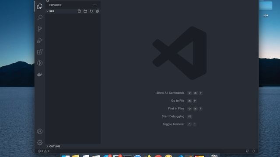Viewport: 280px width, 157px height.
Task: Click the Show All Commands label
Action: pyautogui.click(x=170, y=93)
